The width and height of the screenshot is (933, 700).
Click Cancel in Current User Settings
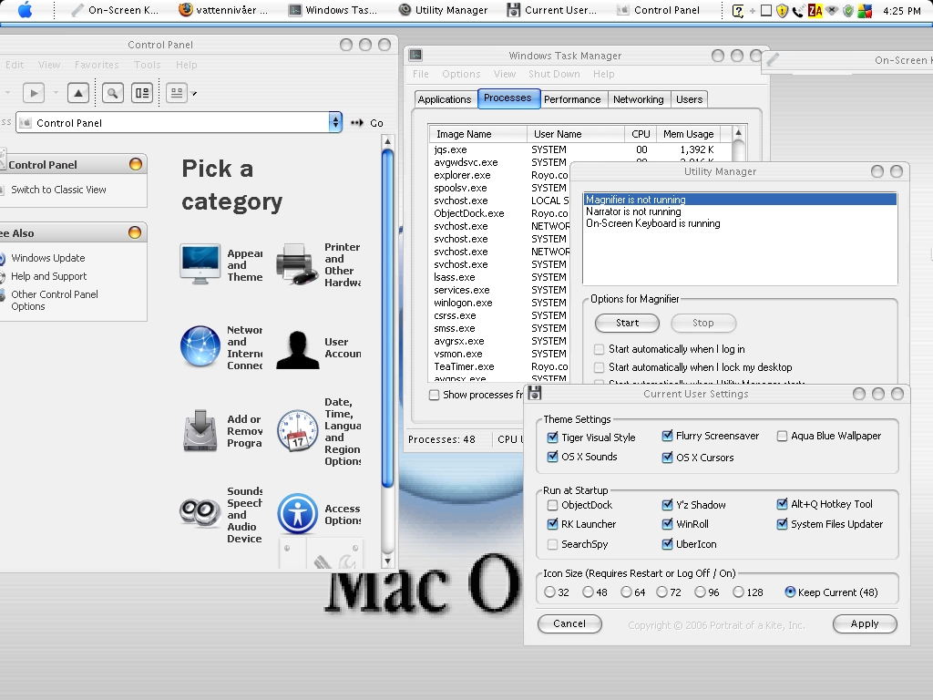point(569,623)
